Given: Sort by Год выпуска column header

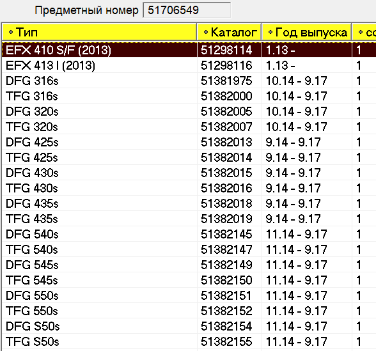Looking at the screenshot, I should (x=306, y=32).
